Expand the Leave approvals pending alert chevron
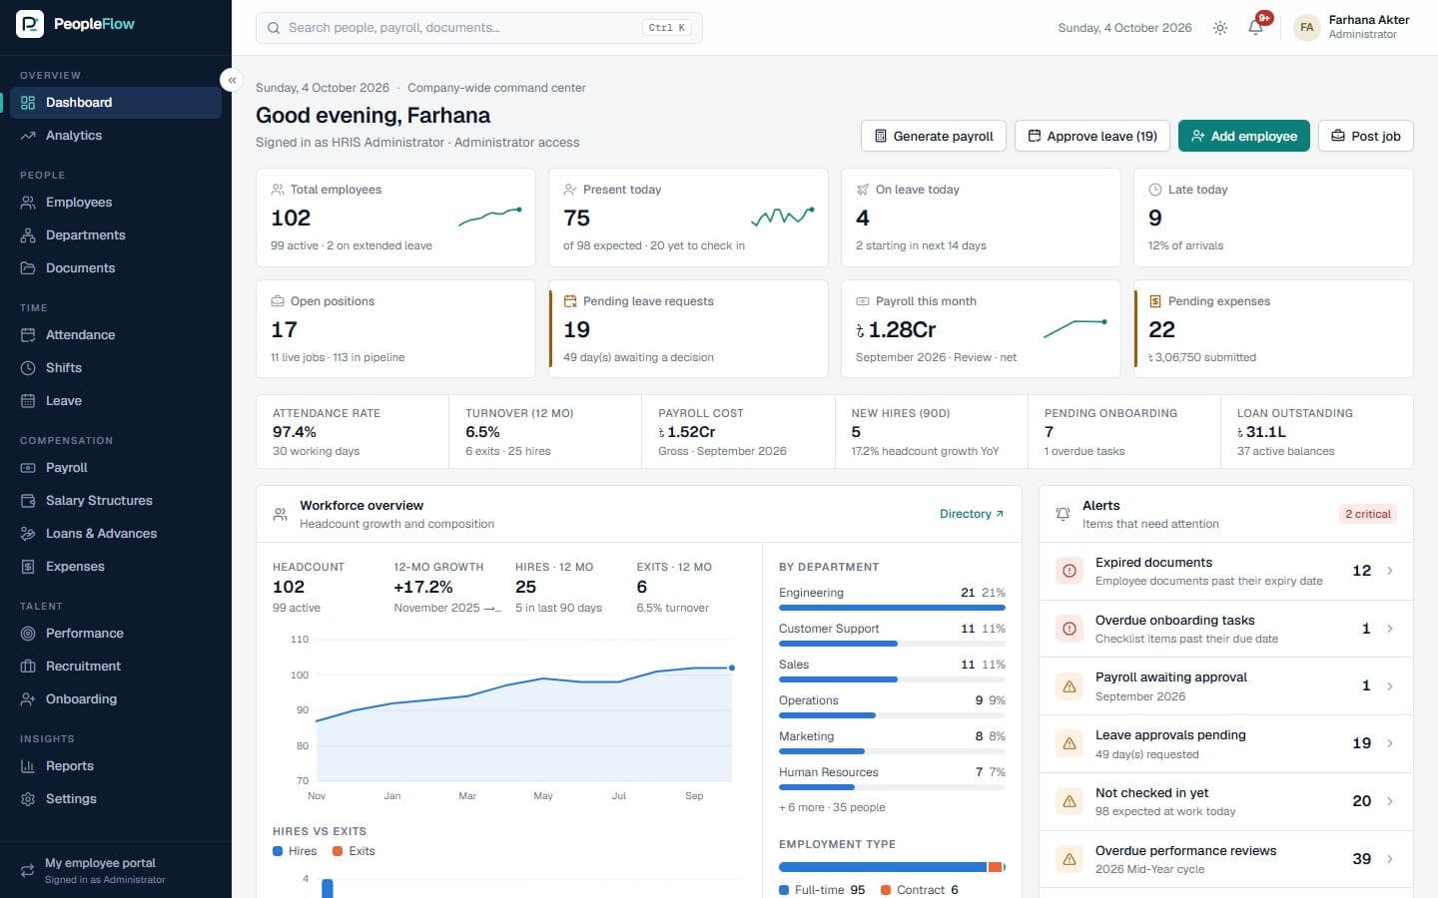Screen dimensions: 1438x898 (x=1390, y=743)
